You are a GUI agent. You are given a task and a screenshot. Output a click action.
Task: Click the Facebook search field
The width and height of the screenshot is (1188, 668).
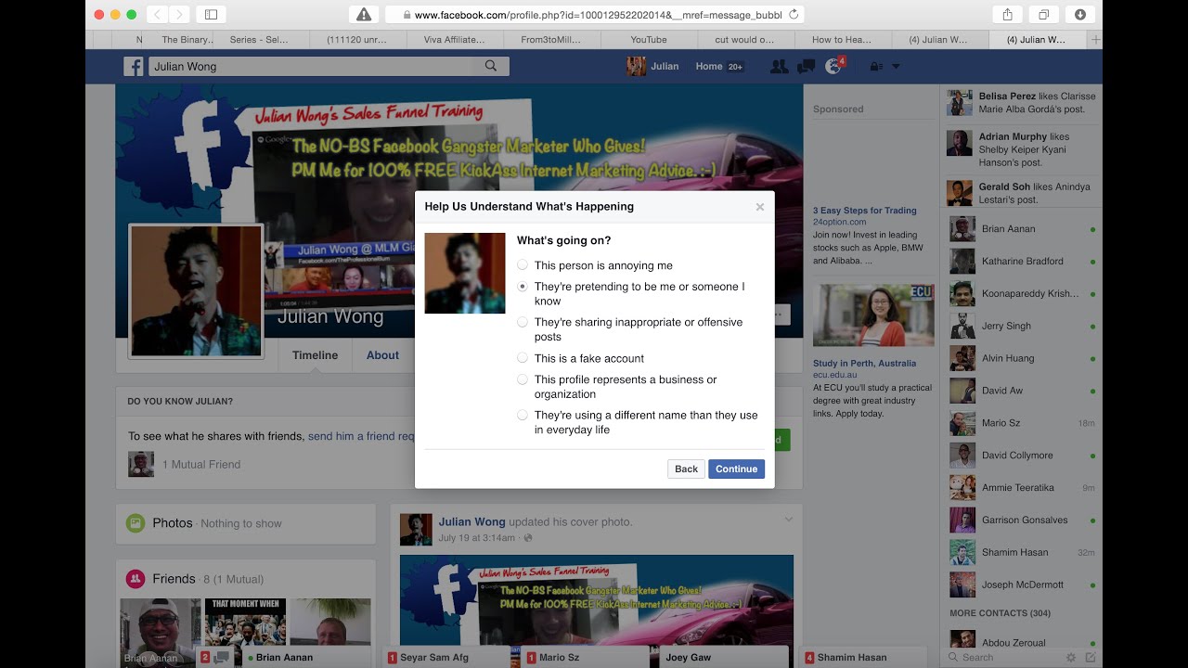tap(311, 67)
